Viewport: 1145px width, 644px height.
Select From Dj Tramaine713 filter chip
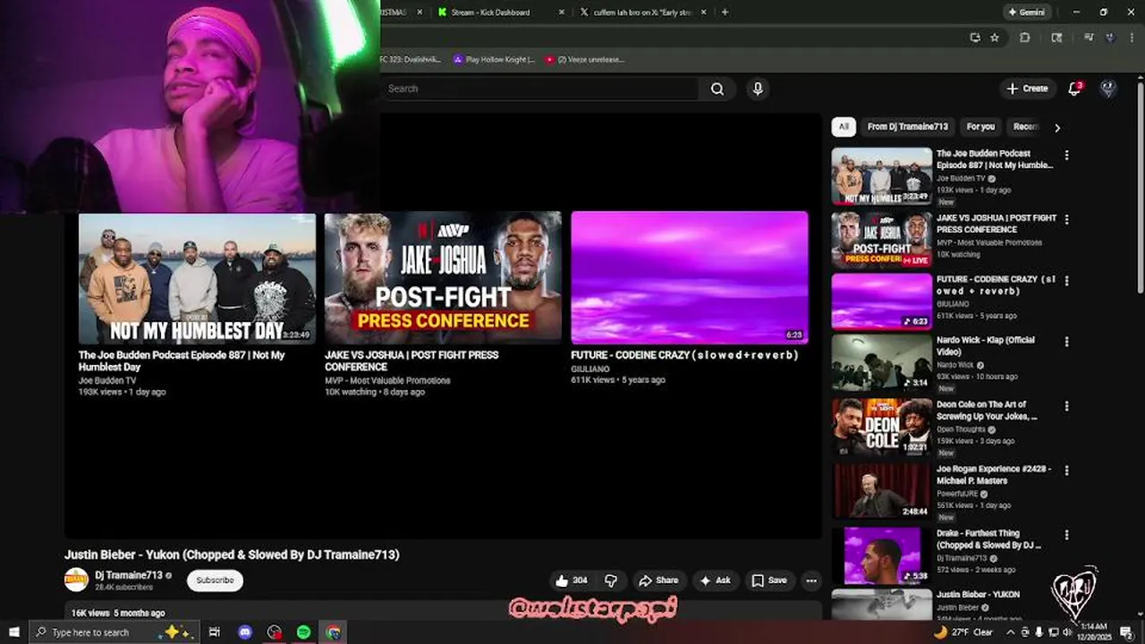(x=907, y=127)
